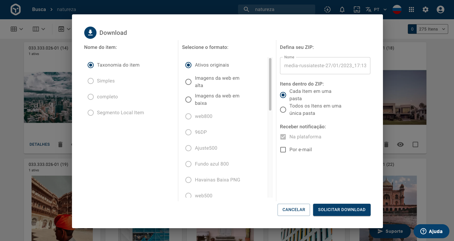Click SOLICITAR DOWNLOAD button
The image size is (454, 241).
(x=342, y=210)
